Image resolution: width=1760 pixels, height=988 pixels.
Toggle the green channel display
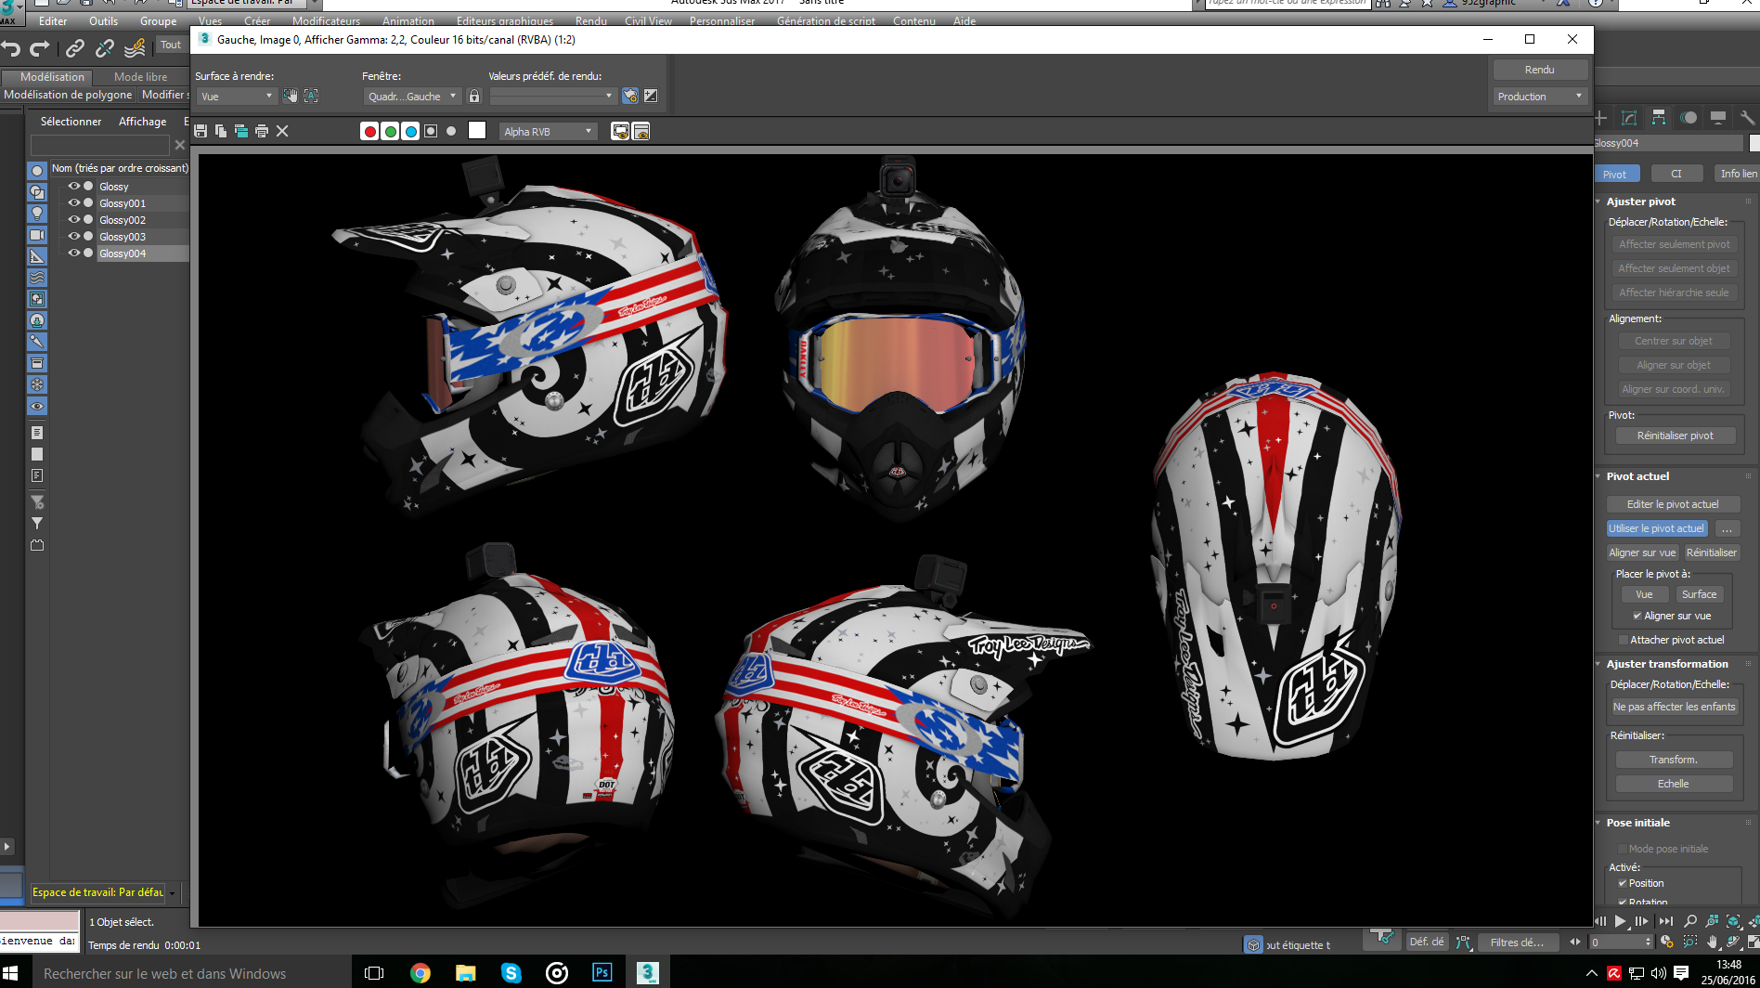click(x=390, y=131)
